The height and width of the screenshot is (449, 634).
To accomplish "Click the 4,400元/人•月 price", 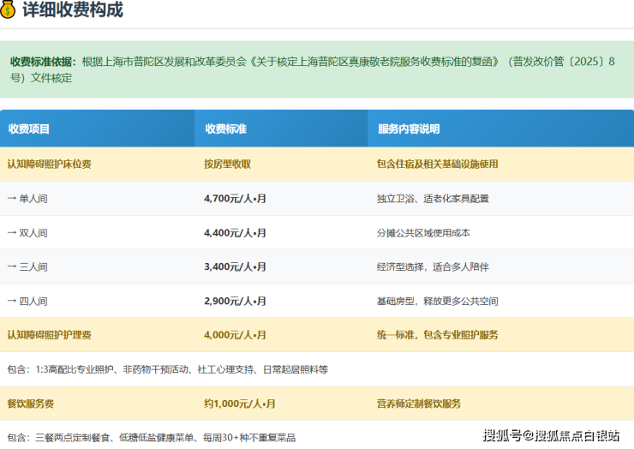I will point(235,232).
